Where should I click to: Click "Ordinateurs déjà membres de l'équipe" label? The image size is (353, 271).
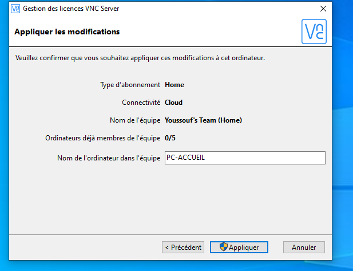[x=102, y=138]
